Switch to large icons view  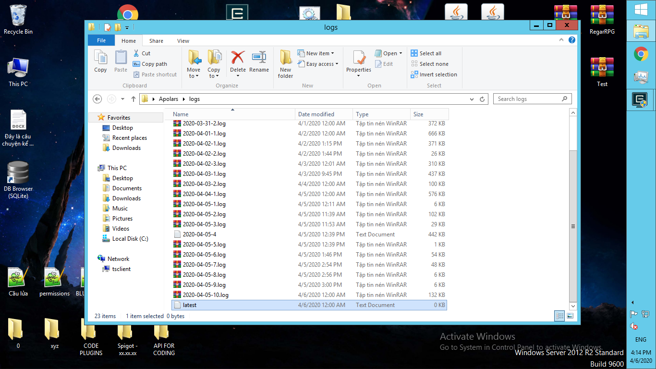[x=570, y=316]
